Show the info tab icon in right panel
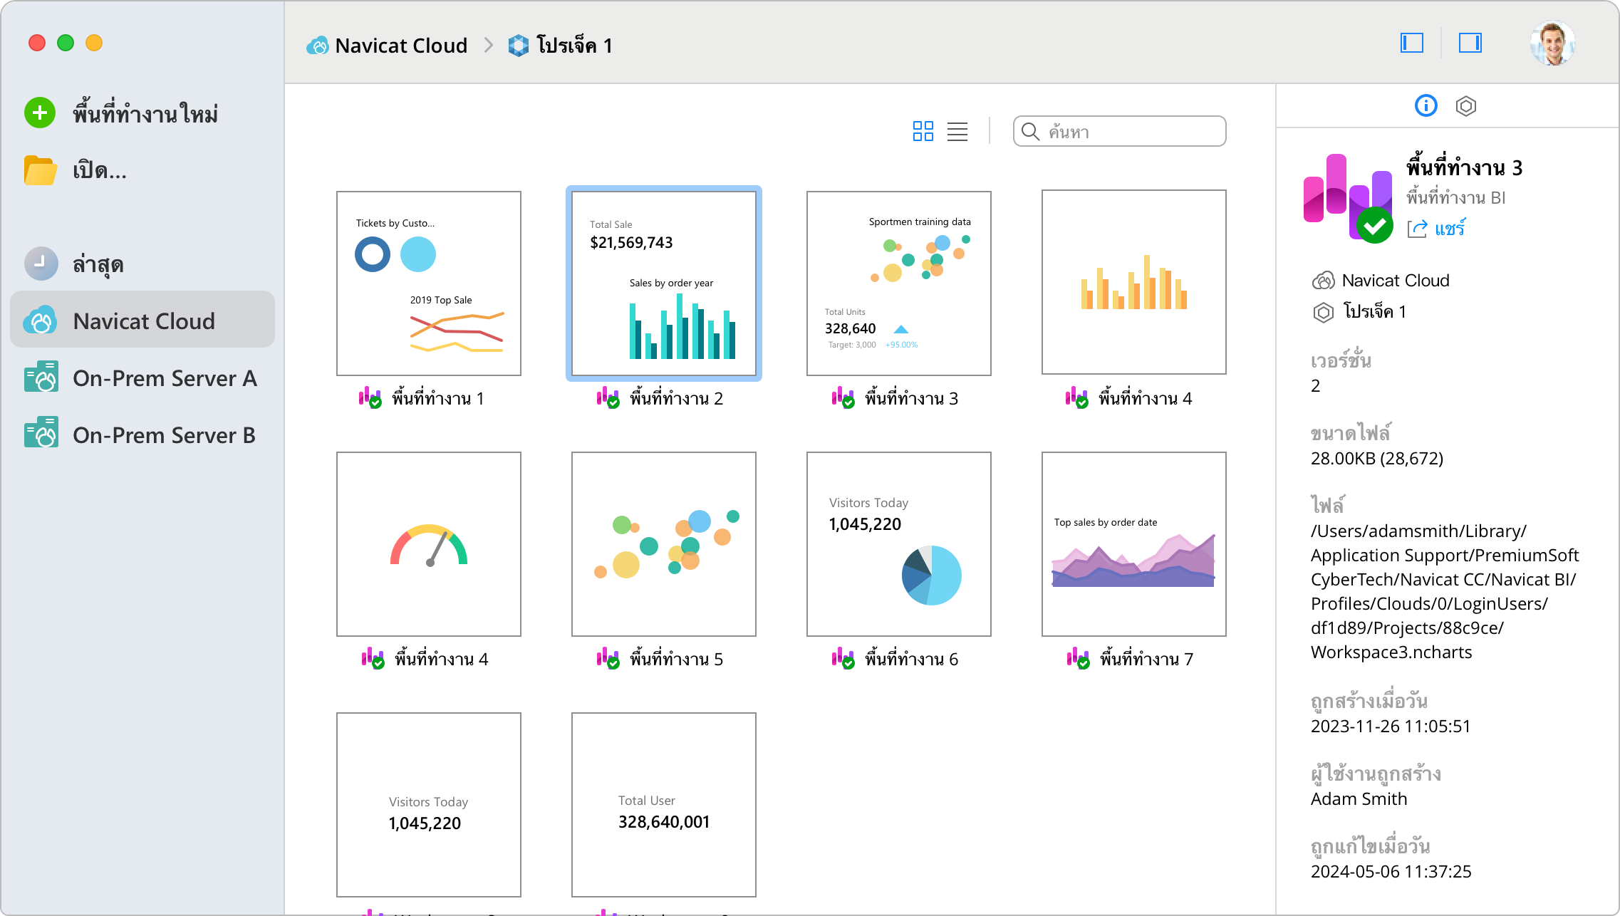 click(x=1426, y=106)
